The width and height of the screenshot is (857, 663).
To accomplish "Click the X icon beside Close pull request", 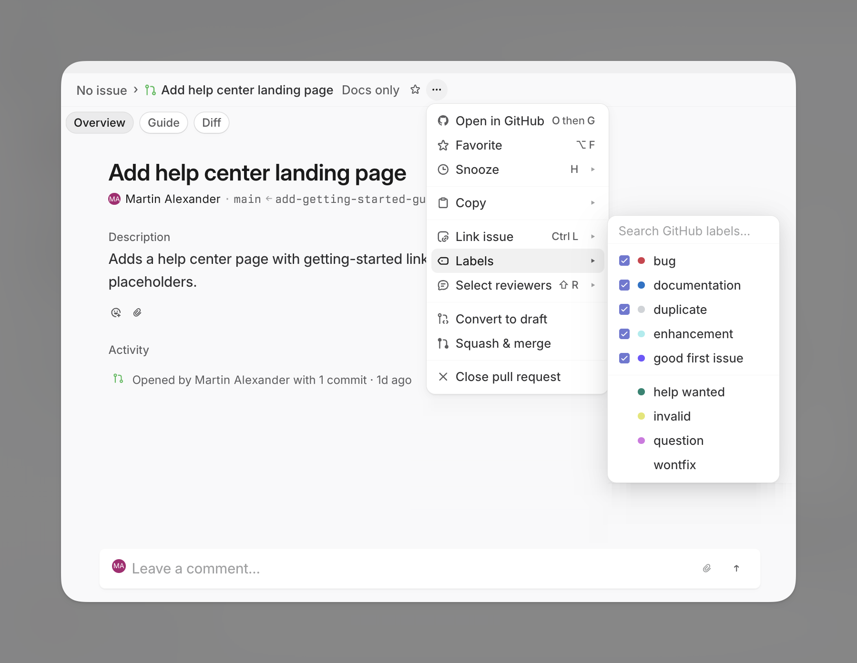I will (x=443, y=377).
